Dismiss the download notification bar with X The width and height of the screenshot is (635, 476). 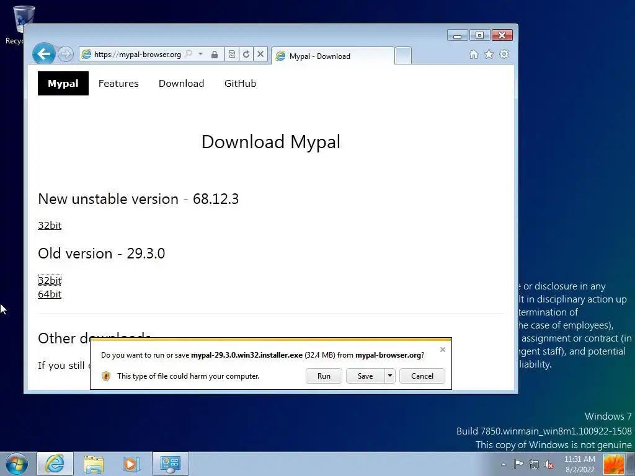coord(443,350)
